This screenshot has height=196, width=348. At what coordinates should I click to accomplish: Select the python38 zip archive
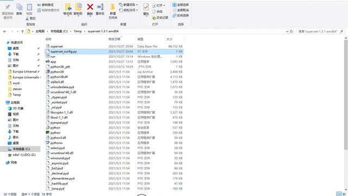[x=114, y=72]
